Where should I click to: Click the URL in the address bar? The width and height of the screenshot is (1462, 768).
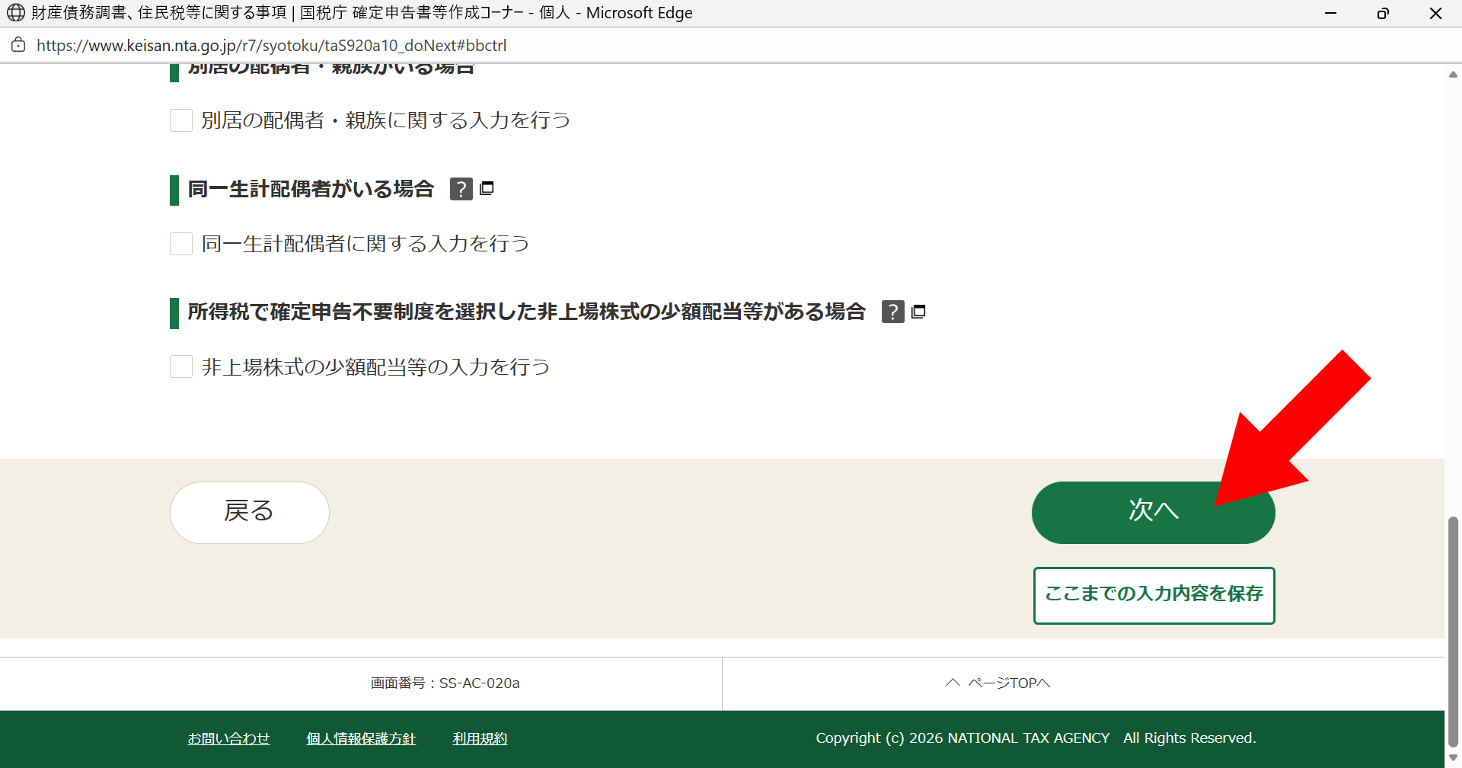pos(271,46)
